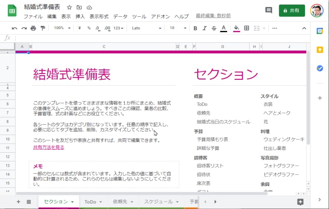
Task: Click the print icon
Action: [33, 28]
